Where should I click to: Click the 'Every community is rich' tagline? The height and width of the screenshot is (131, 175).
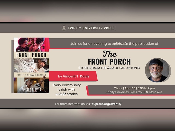(x=67, y=90)
